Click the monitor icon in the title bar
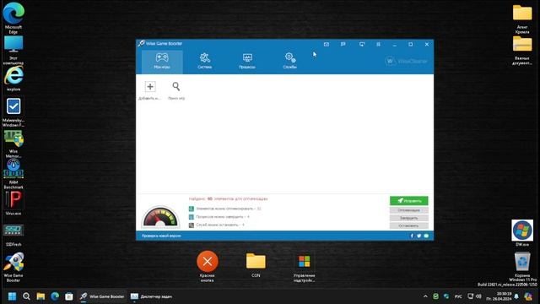The image size is (540, 304). click(362, 44)
